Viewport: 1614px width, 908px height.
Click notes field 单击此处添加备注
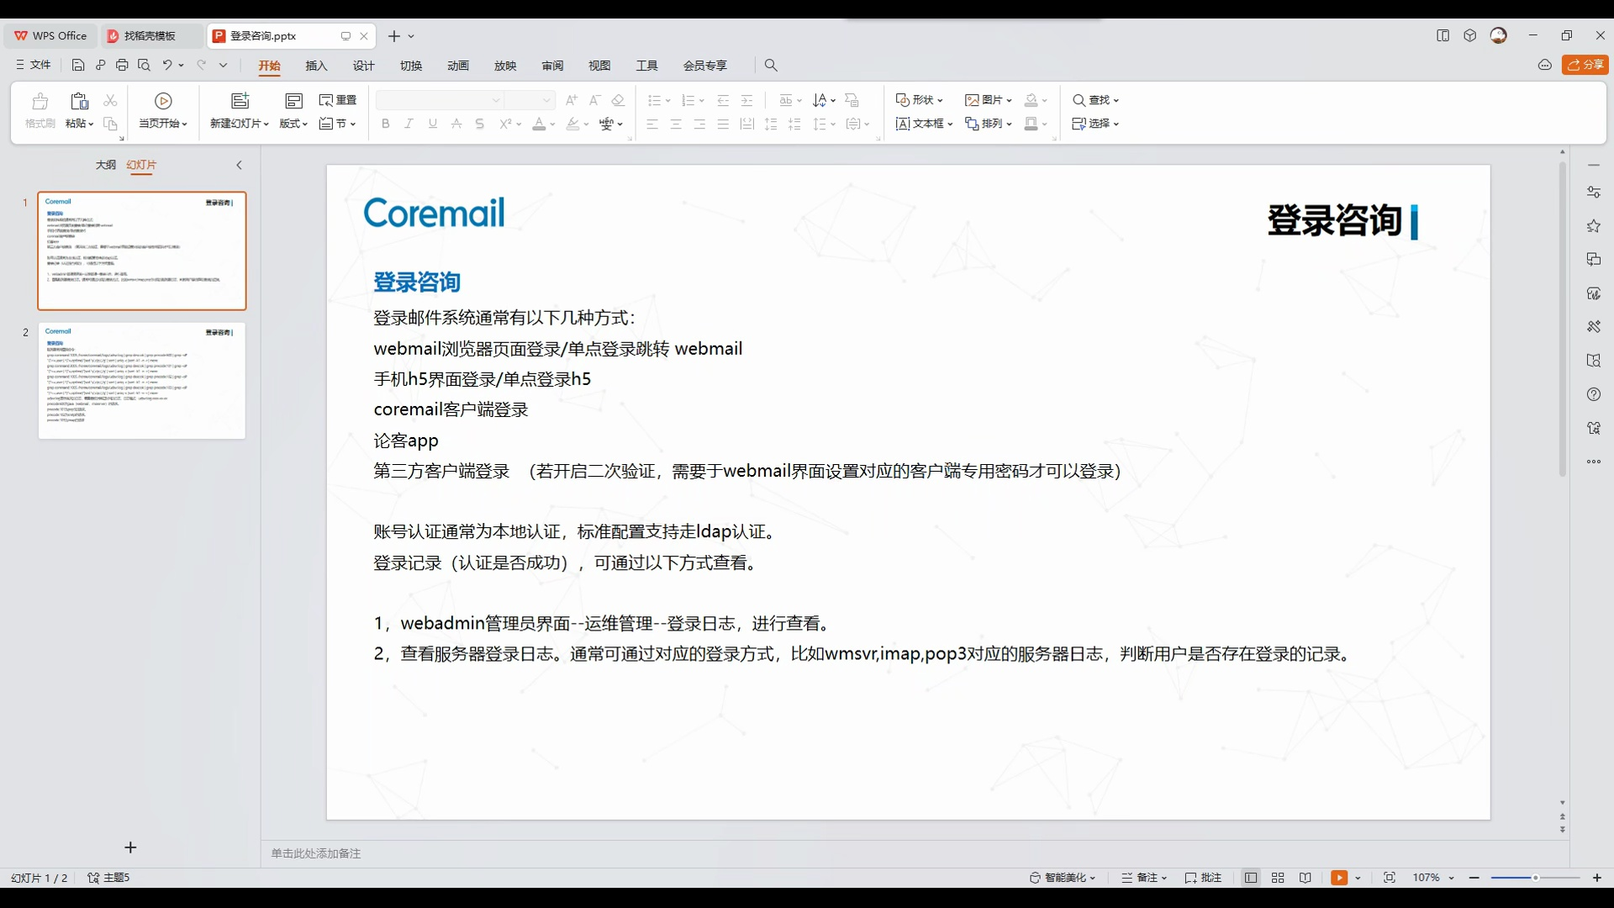[x=315, y=853]
